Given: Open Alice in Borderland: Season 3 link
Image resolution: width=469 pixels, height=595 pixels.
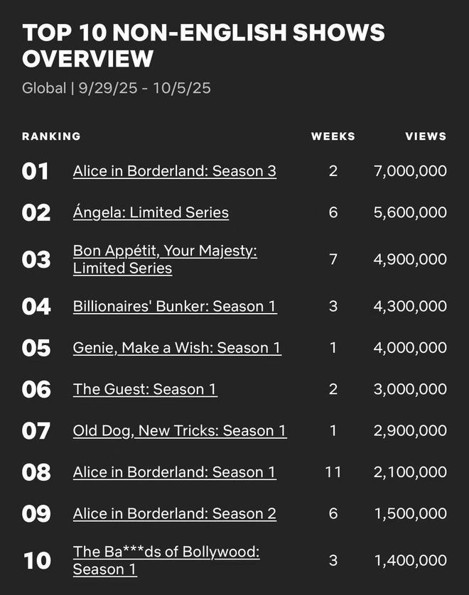Looking at the screenshot, I should pos(174,171).
